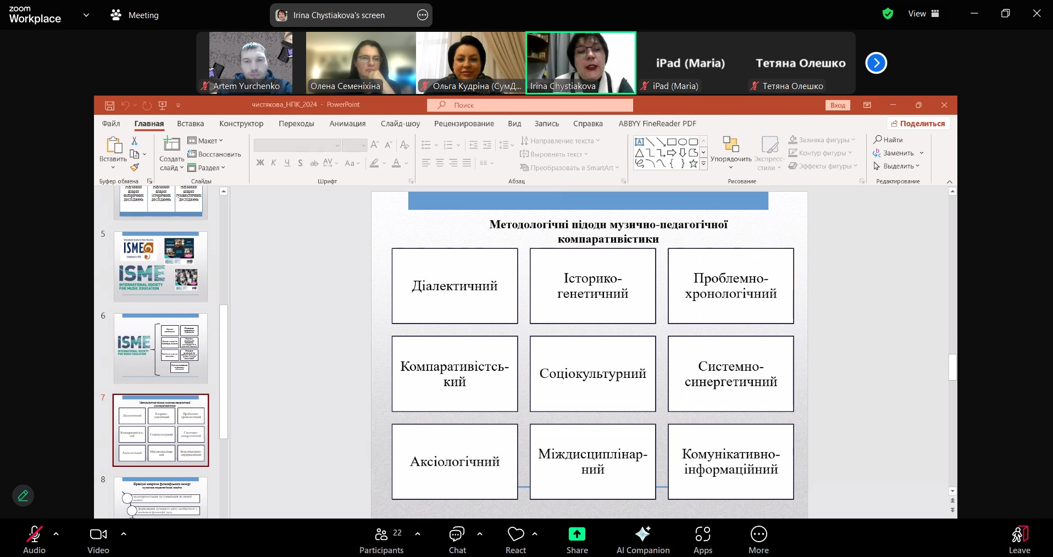
Task: Collapse the ribbon with the caret
Action: coord(949,182)
